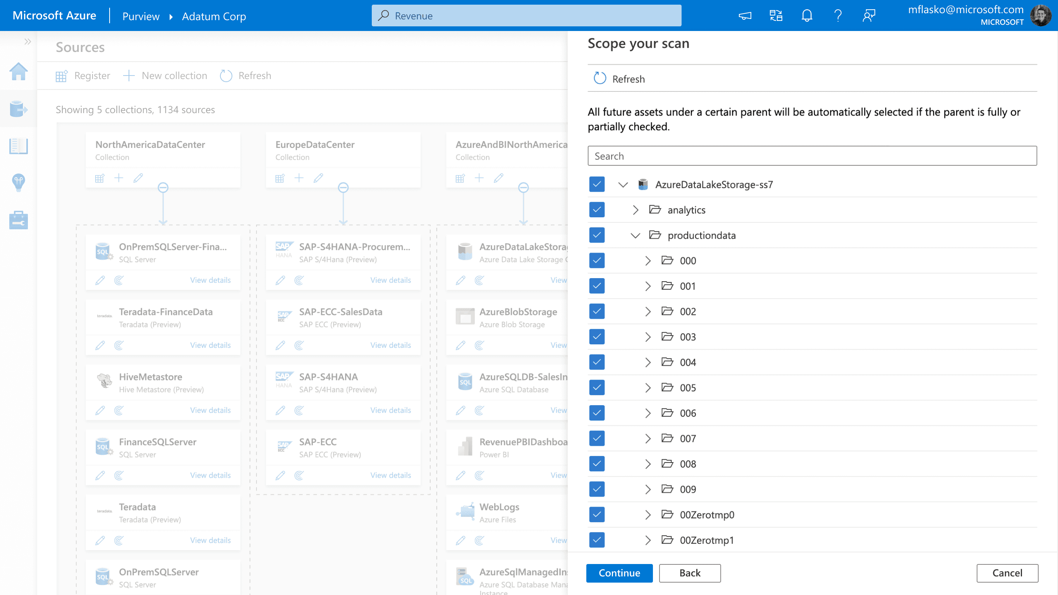Refresh the Scope your scan panel
This screenshot has width=1058, height=595.
pos(619,79)
